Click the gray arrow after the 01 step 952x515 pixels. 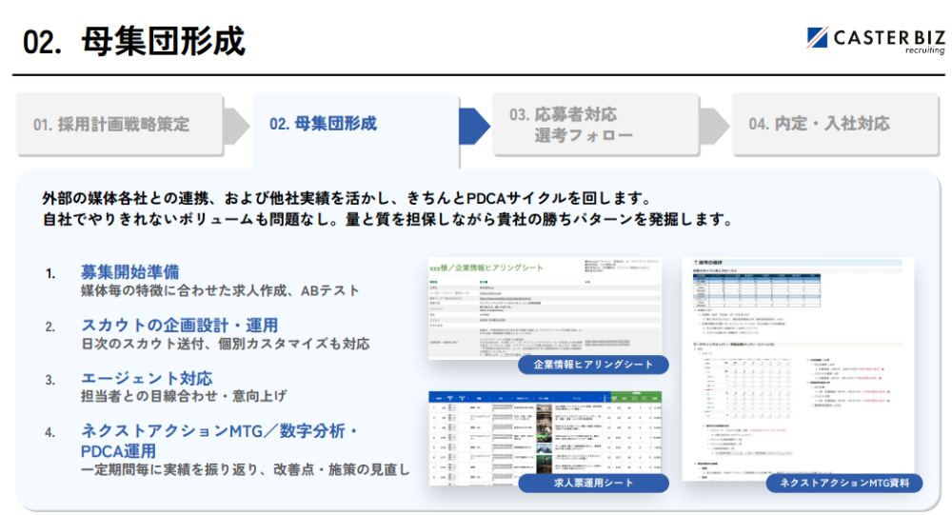coord(236,127)
